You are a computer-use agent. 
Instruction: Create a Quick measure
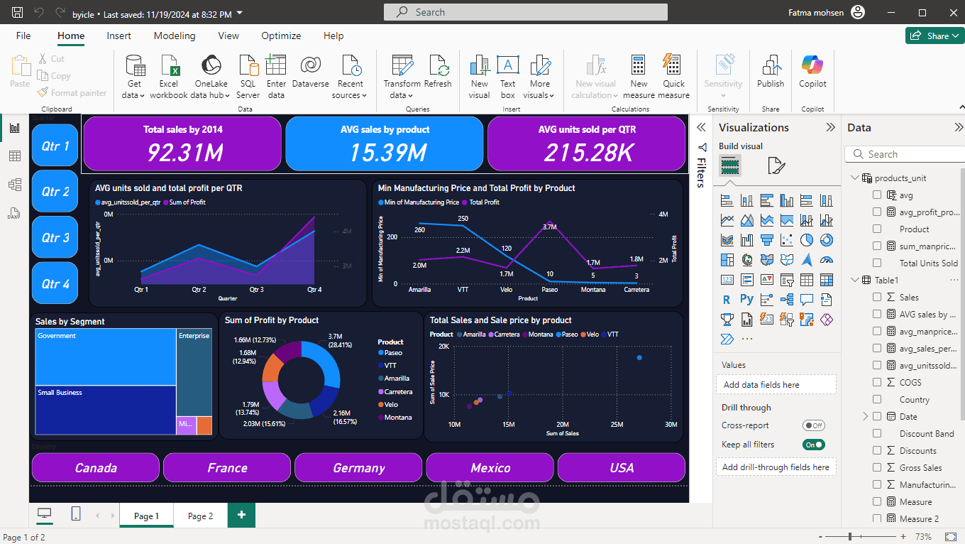pyautogui.click(x=673, y=77)
